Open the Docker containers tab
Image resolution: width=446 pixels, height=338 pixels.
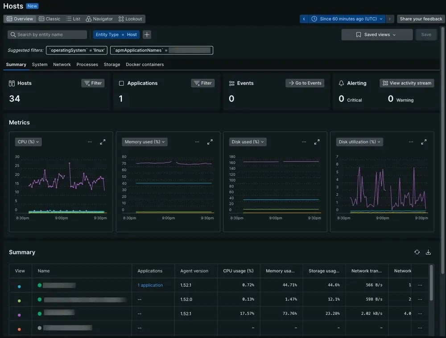pyautogui.click(x=145, y=64)
